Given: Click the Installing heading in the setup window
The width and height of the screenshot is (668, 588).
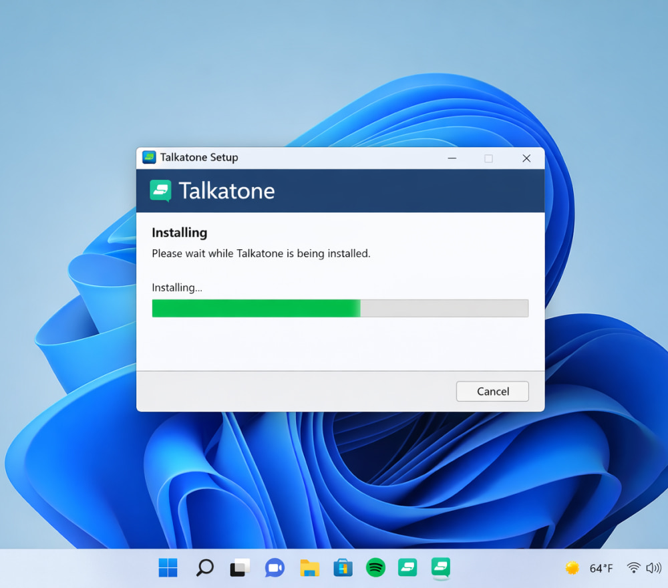Looking at the screenshot, I should pyautogui.click(x=179, y=233).
